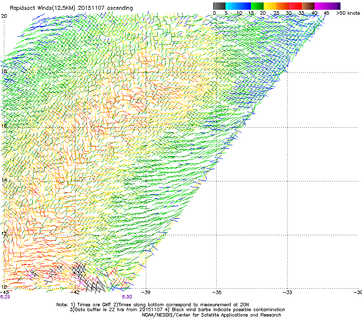Click the brown 35-40 knots legend swatch

coord(308,6)
